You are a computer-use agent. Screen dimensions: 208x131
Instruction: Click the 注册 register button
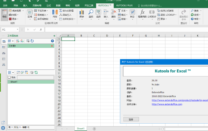coord(131,119)
